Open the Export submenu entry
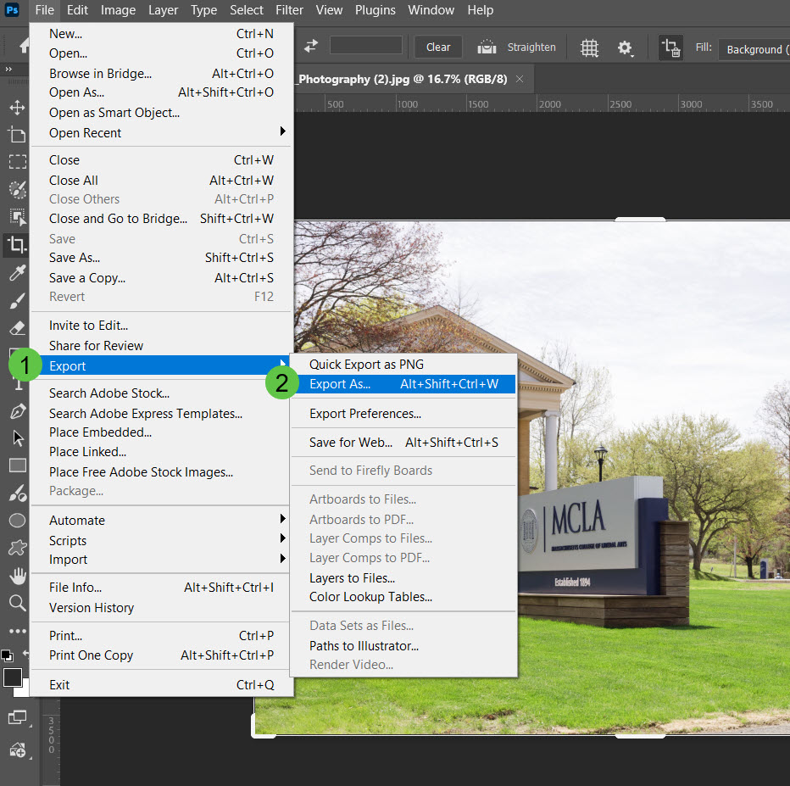This screenshot has height=786, width=790. [x=161, y=365]
